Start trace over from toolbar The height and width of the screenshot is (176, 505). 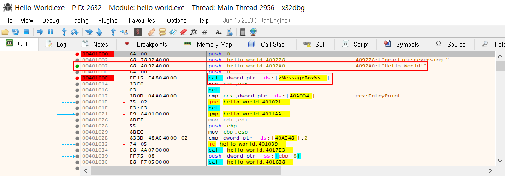click(x=99, y=32)
